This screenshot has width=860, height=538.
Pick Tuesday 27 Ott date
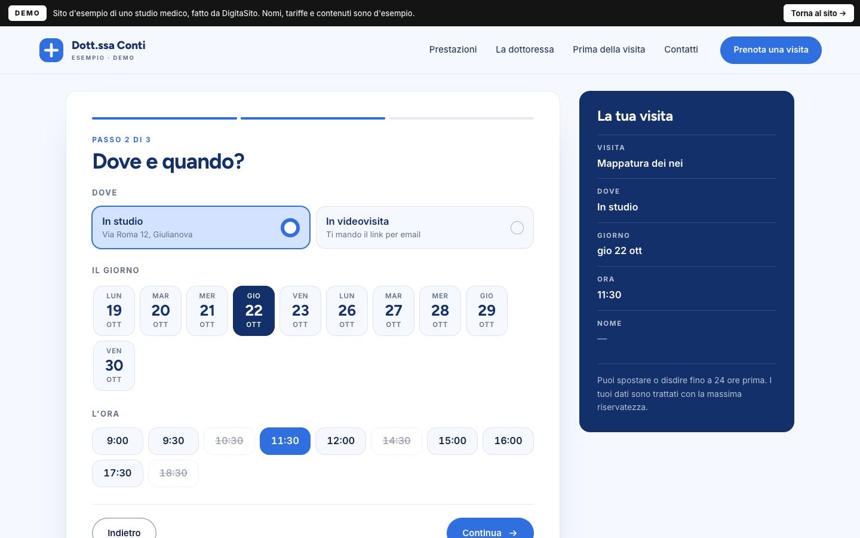tap(394, 311)
